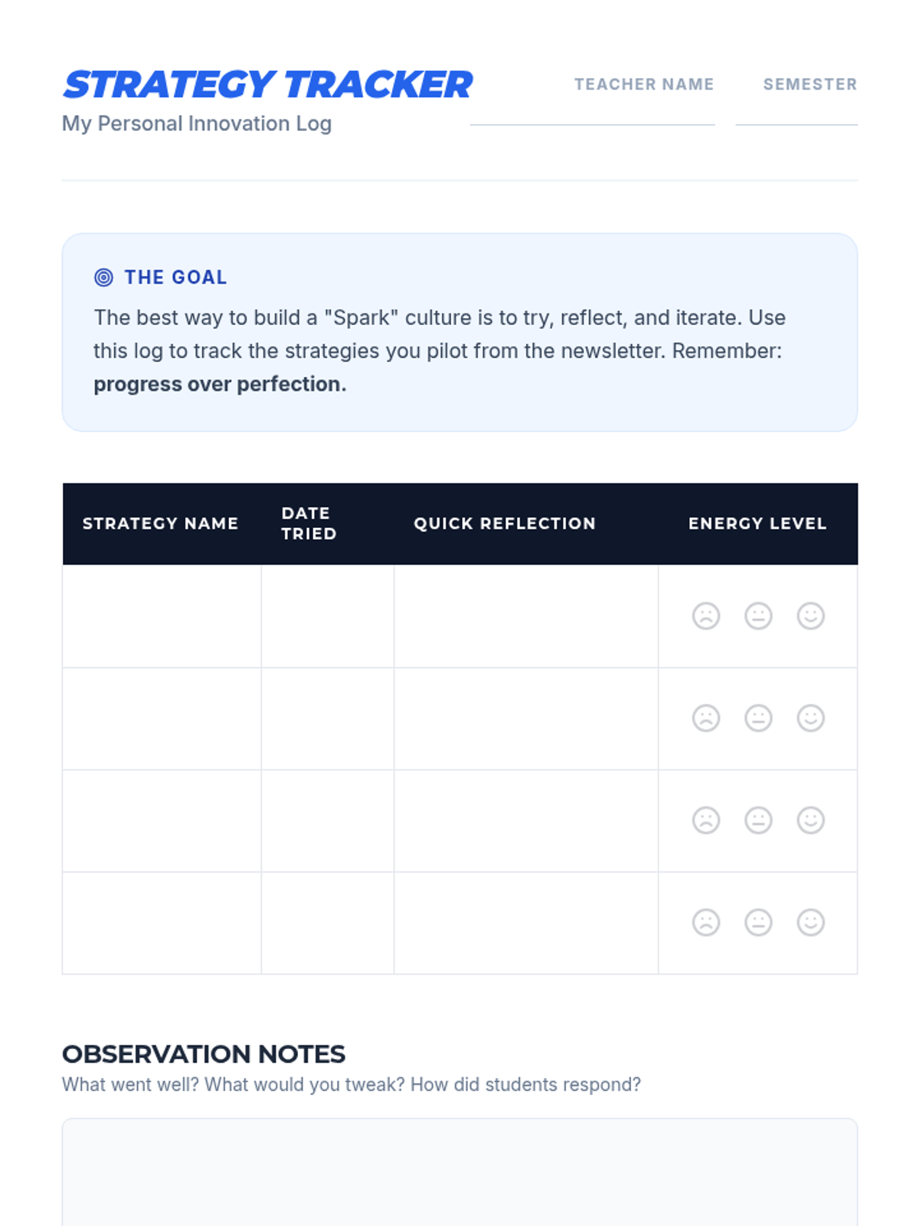Image resolution: width=919 pixels, height=1226 pixels.
Task: Select the sad face in fourth row
Action: click(x=706, y=923)
